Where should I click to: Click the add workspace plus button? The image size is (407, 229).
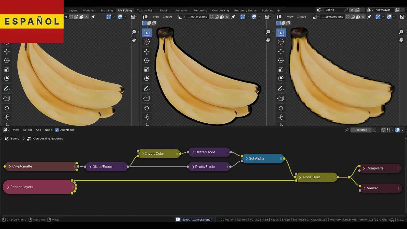(x=279, y=10)
